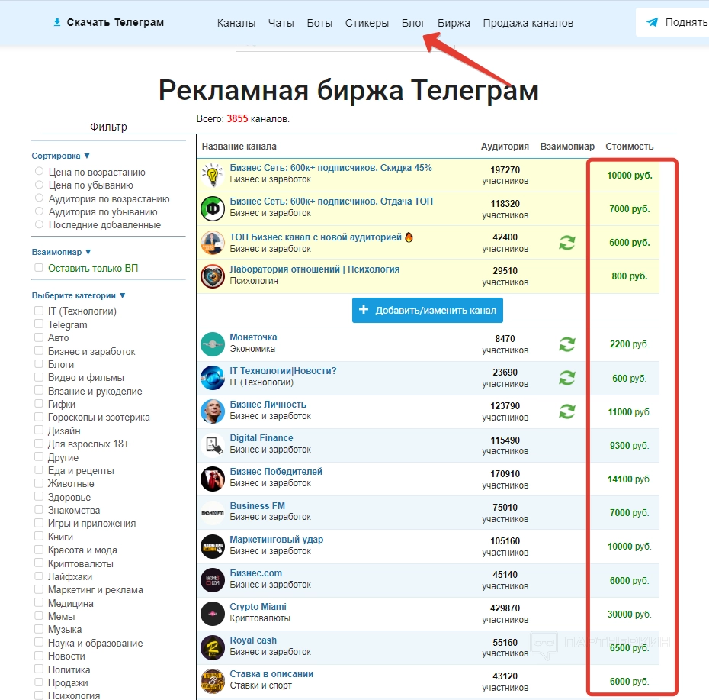This screenshot has height=700, width=709.
Task: Open the Лаборатория отношений | Психология link
Action: 314,269
